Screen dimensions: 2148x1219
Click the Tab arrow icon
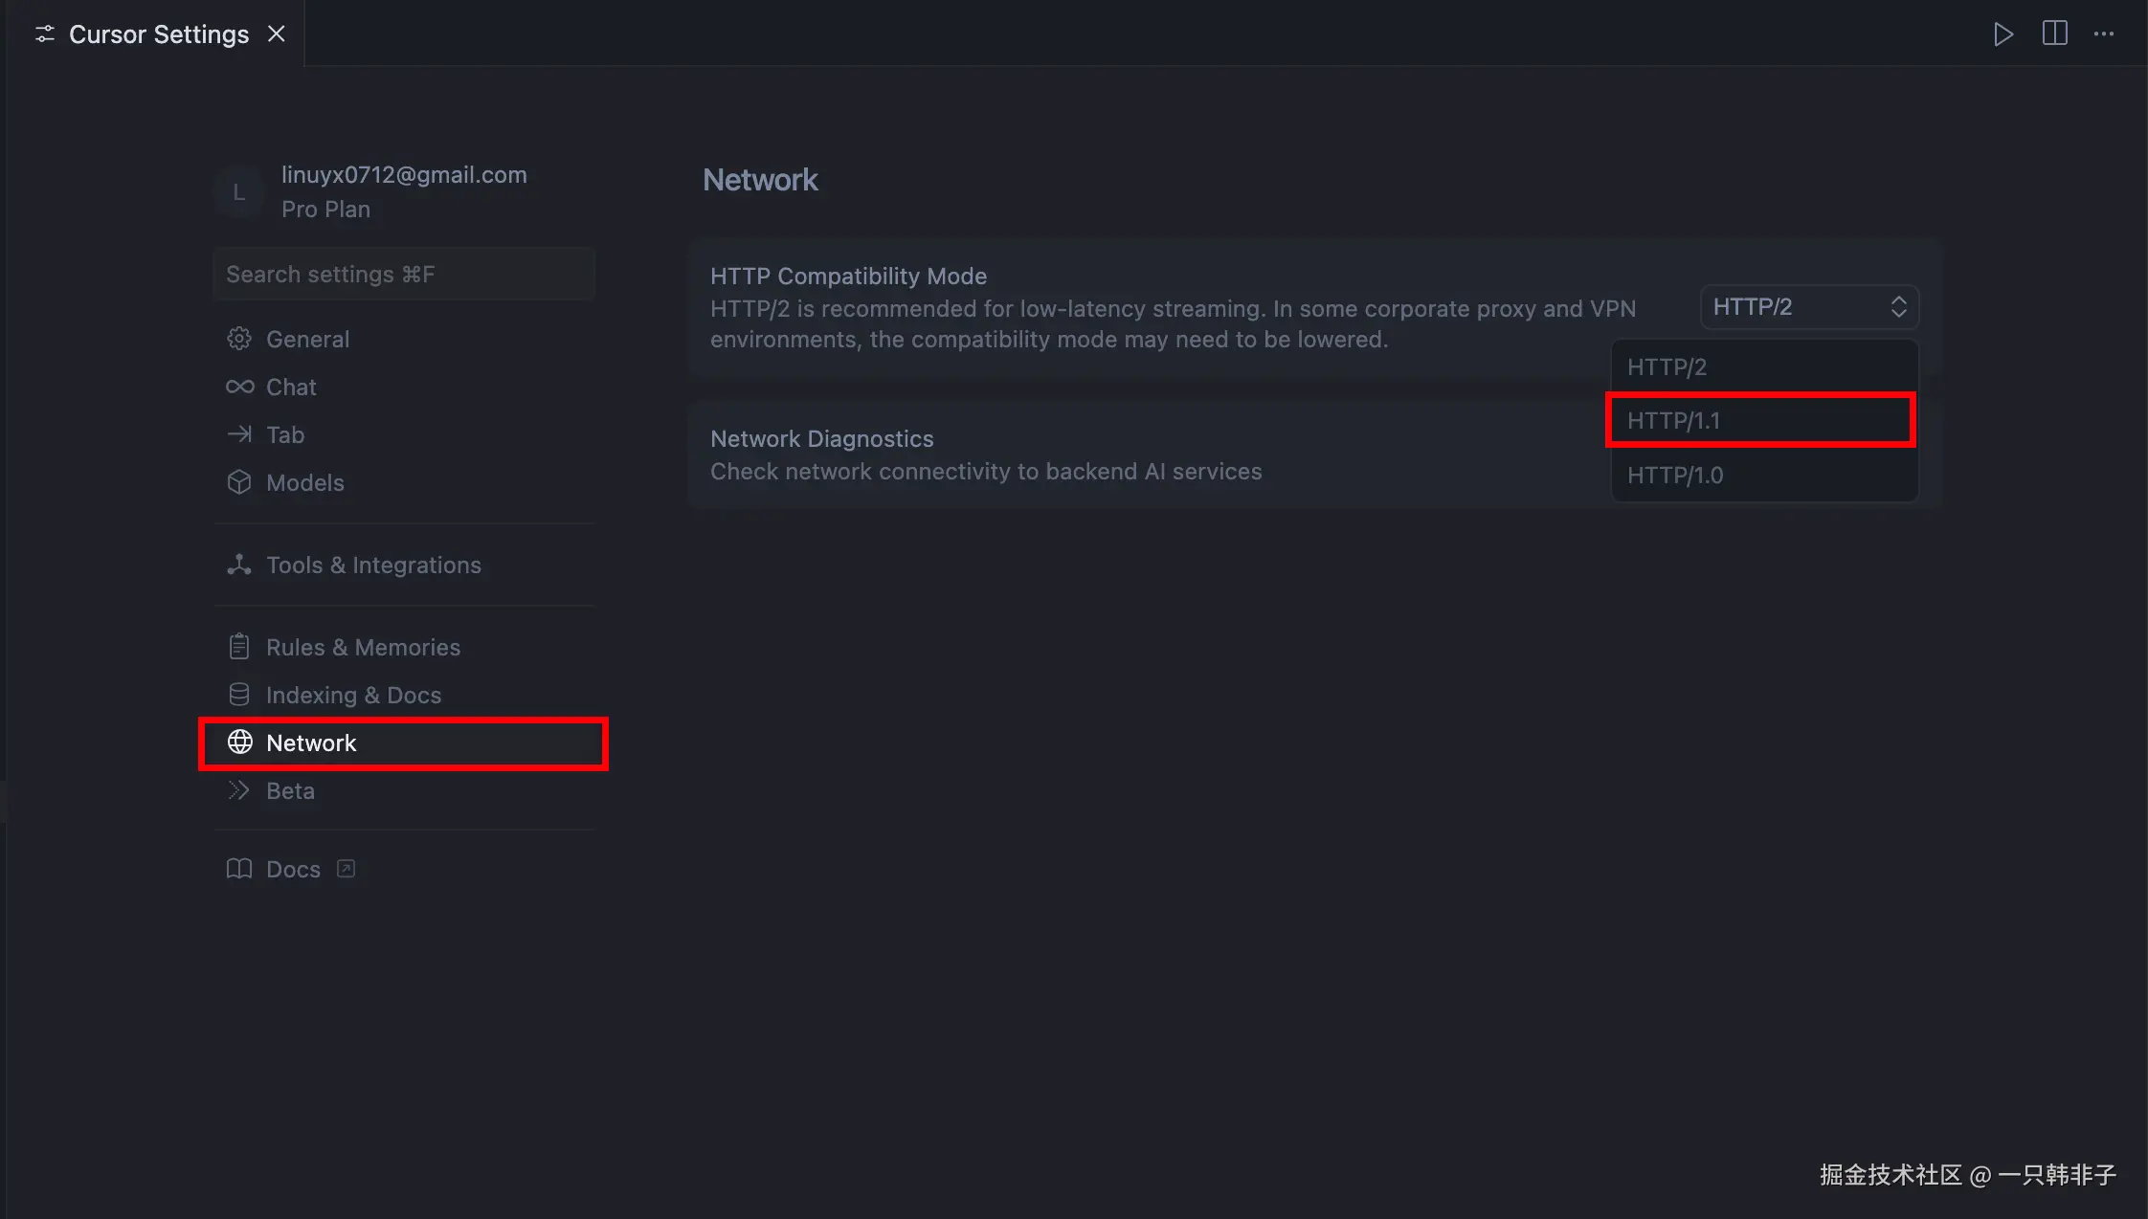pyautogui.click(x=239, y=434)
